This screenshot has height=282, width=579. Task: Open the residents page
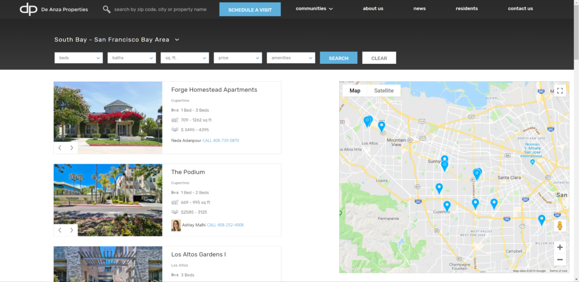pos(466,8)
